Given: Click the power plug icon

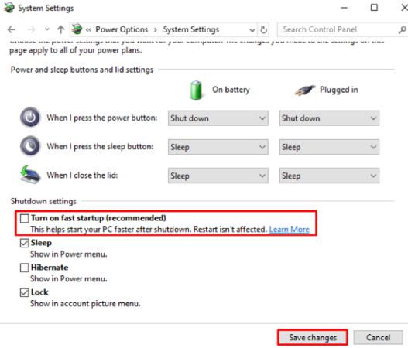Looking at the screenshot, I should tap(305, 90).
